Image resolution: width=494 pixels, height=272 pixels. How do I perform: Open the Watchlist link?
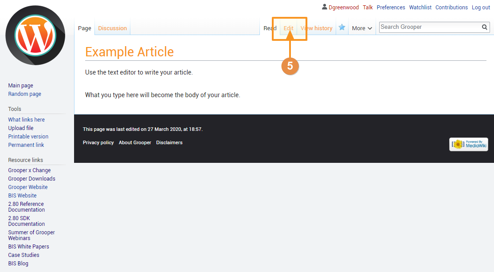click(x=420, y=7)
